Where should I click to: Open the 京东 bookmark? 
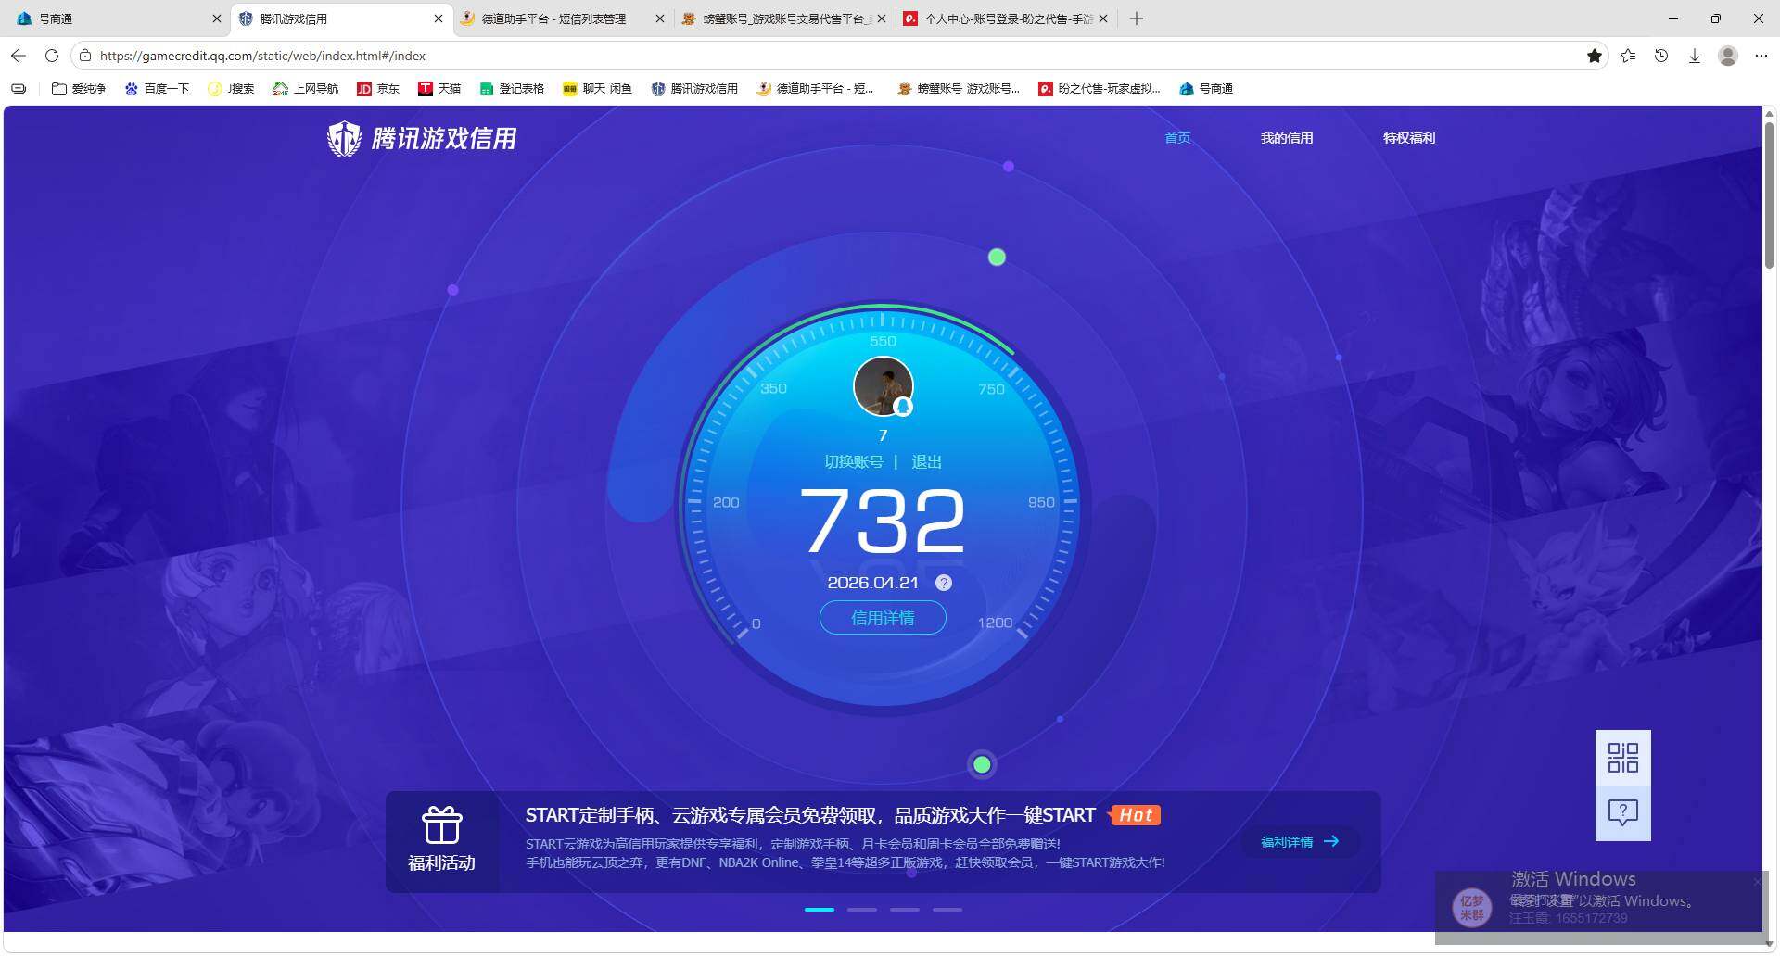tap(378, 88)
